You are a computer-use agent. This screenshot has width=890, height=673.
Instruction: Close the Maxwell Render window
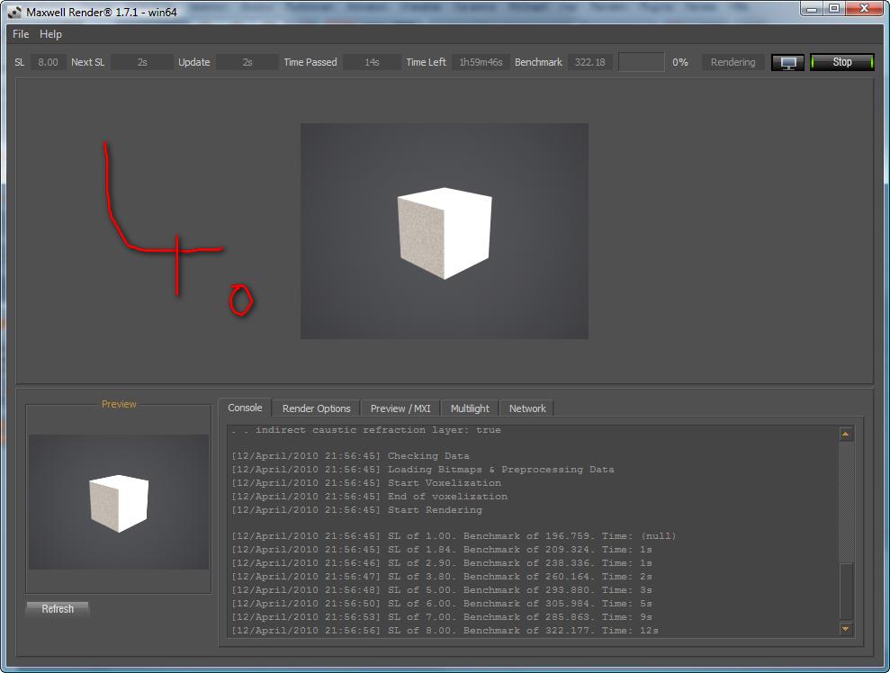coord(865,9)
